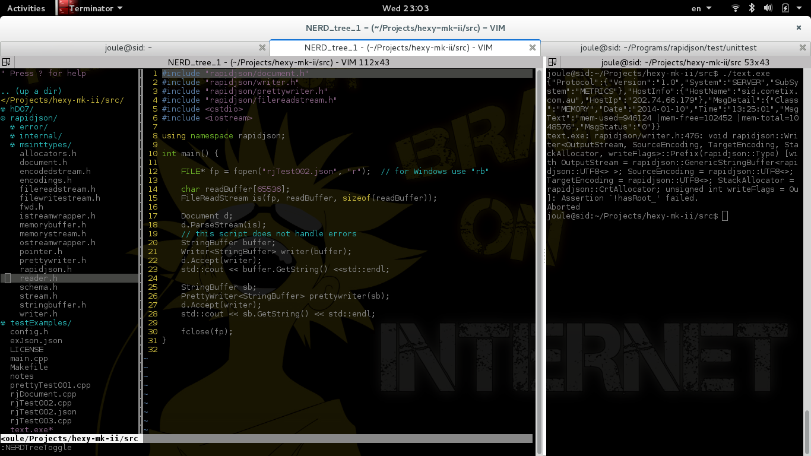Open the clock calendar showing Wed 23:03
Image resolution: width=811 pixels, height=456 pixels.
405,8
